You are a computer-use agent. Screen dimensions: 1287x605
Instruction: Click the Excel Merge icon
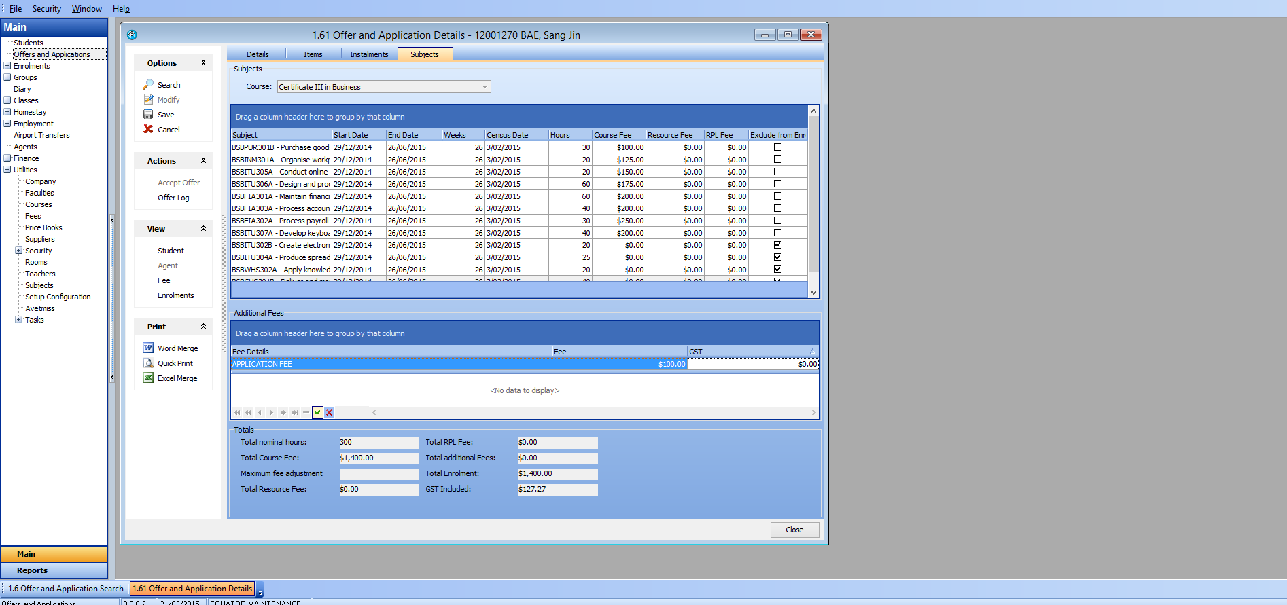tap(148, 378)
